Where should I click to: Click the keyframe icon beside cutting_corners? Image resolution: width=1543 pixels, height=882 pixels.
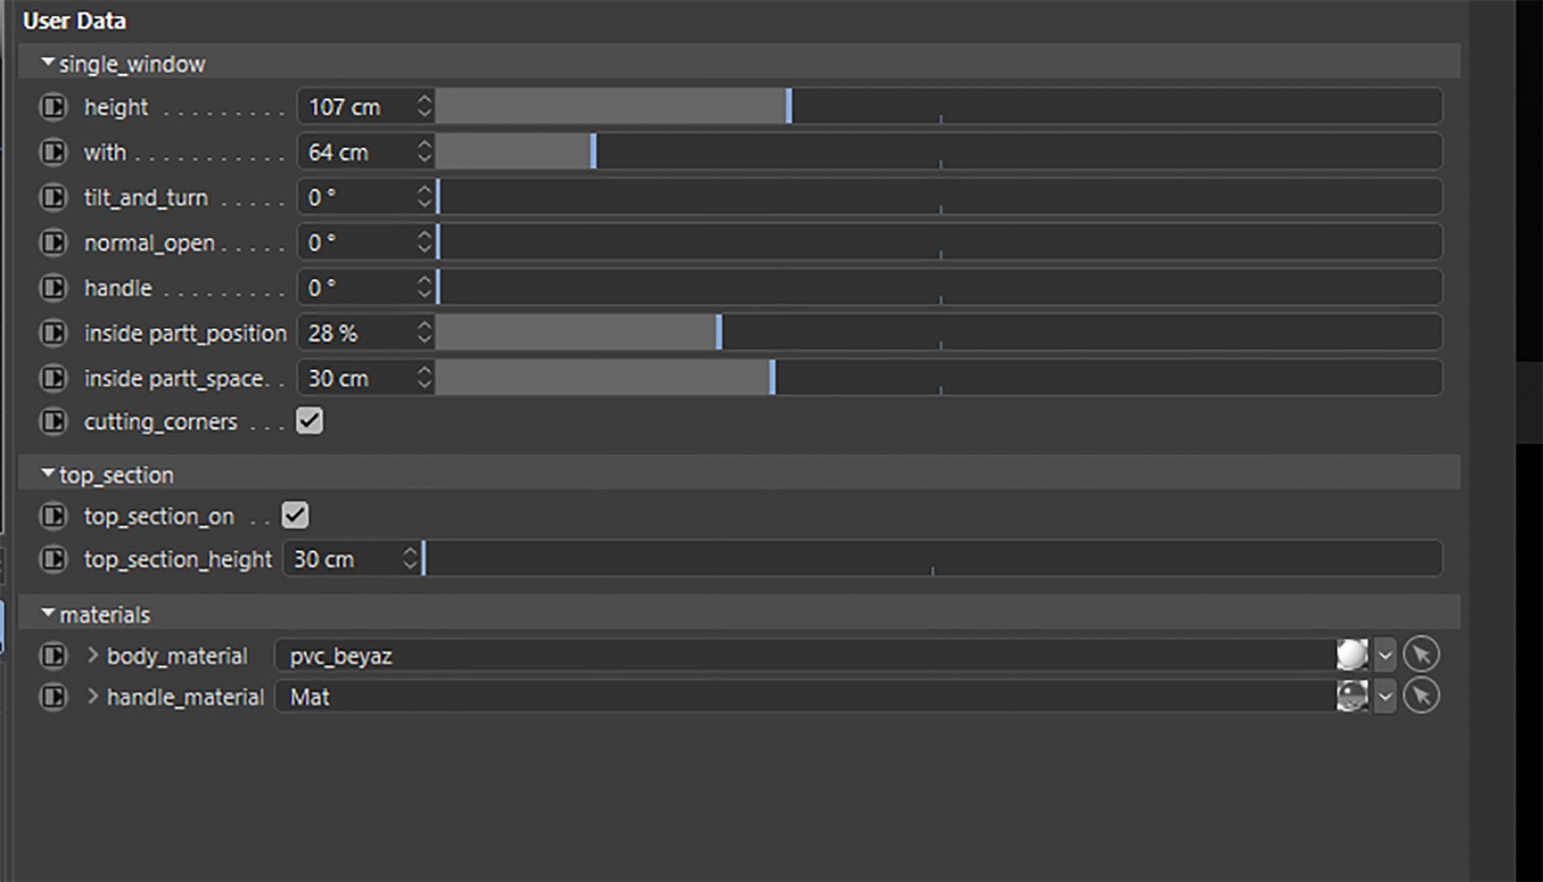53,421
